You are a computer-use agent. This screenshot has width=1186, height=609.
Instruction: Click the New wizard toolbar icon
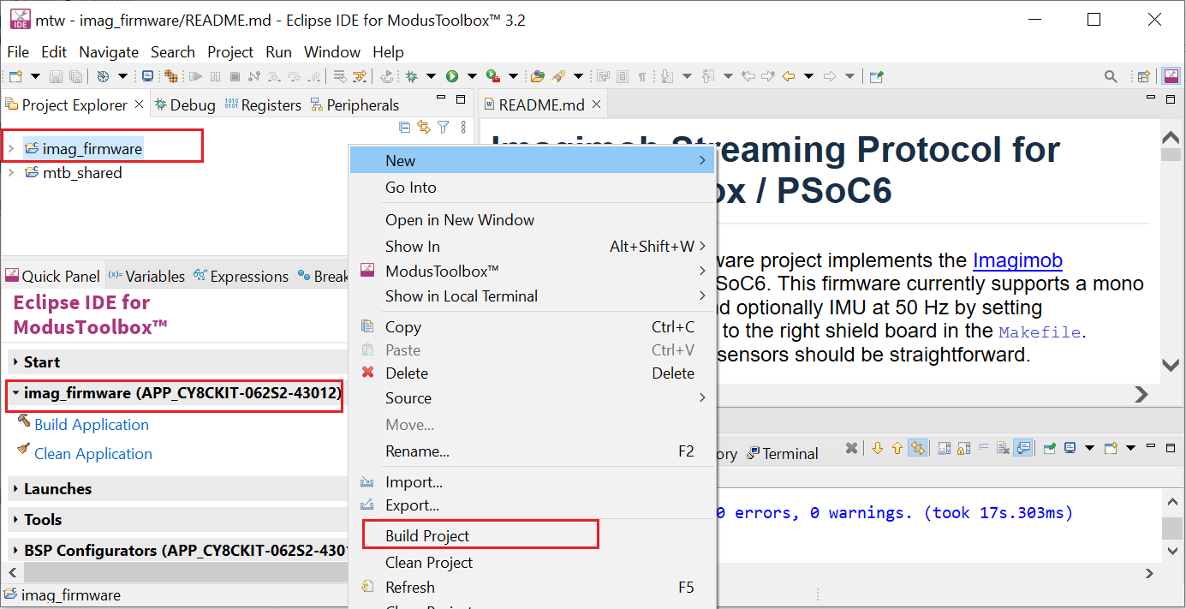click(x=15, y=76)
